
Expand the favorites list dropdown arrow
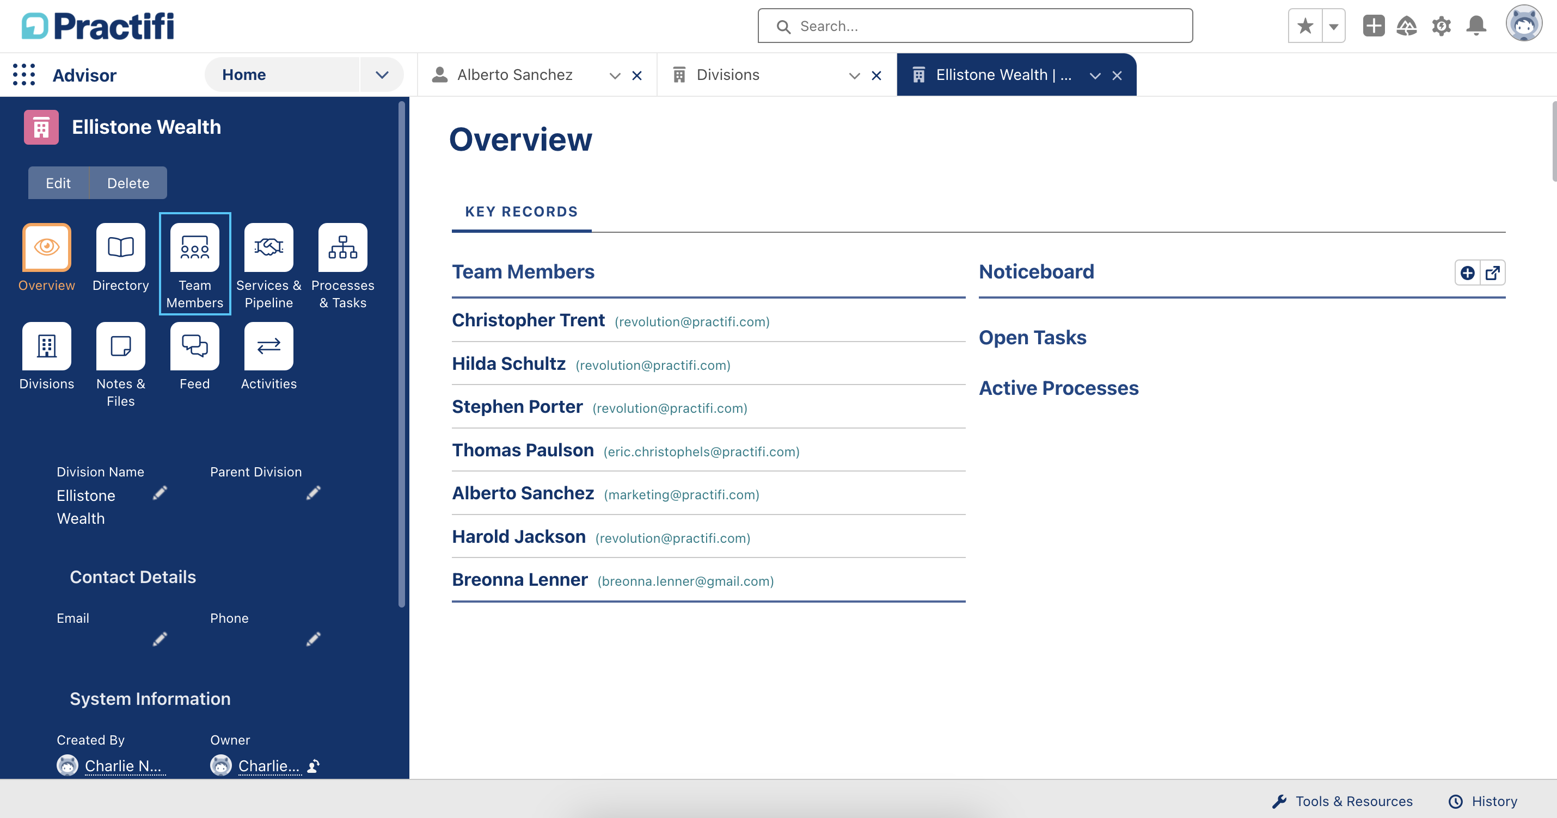click(x=1333, y=26)
